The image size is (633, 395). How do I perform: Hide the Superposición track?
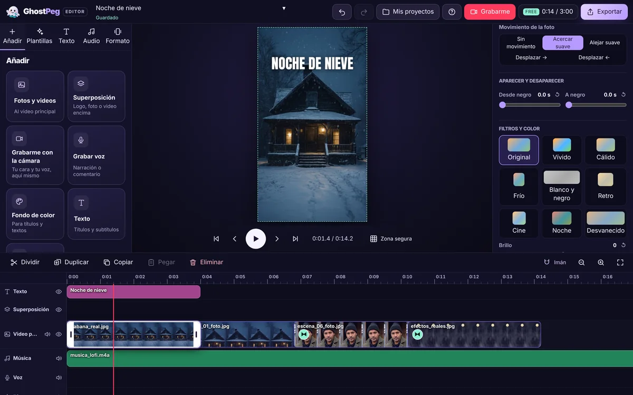click(59, 310)
